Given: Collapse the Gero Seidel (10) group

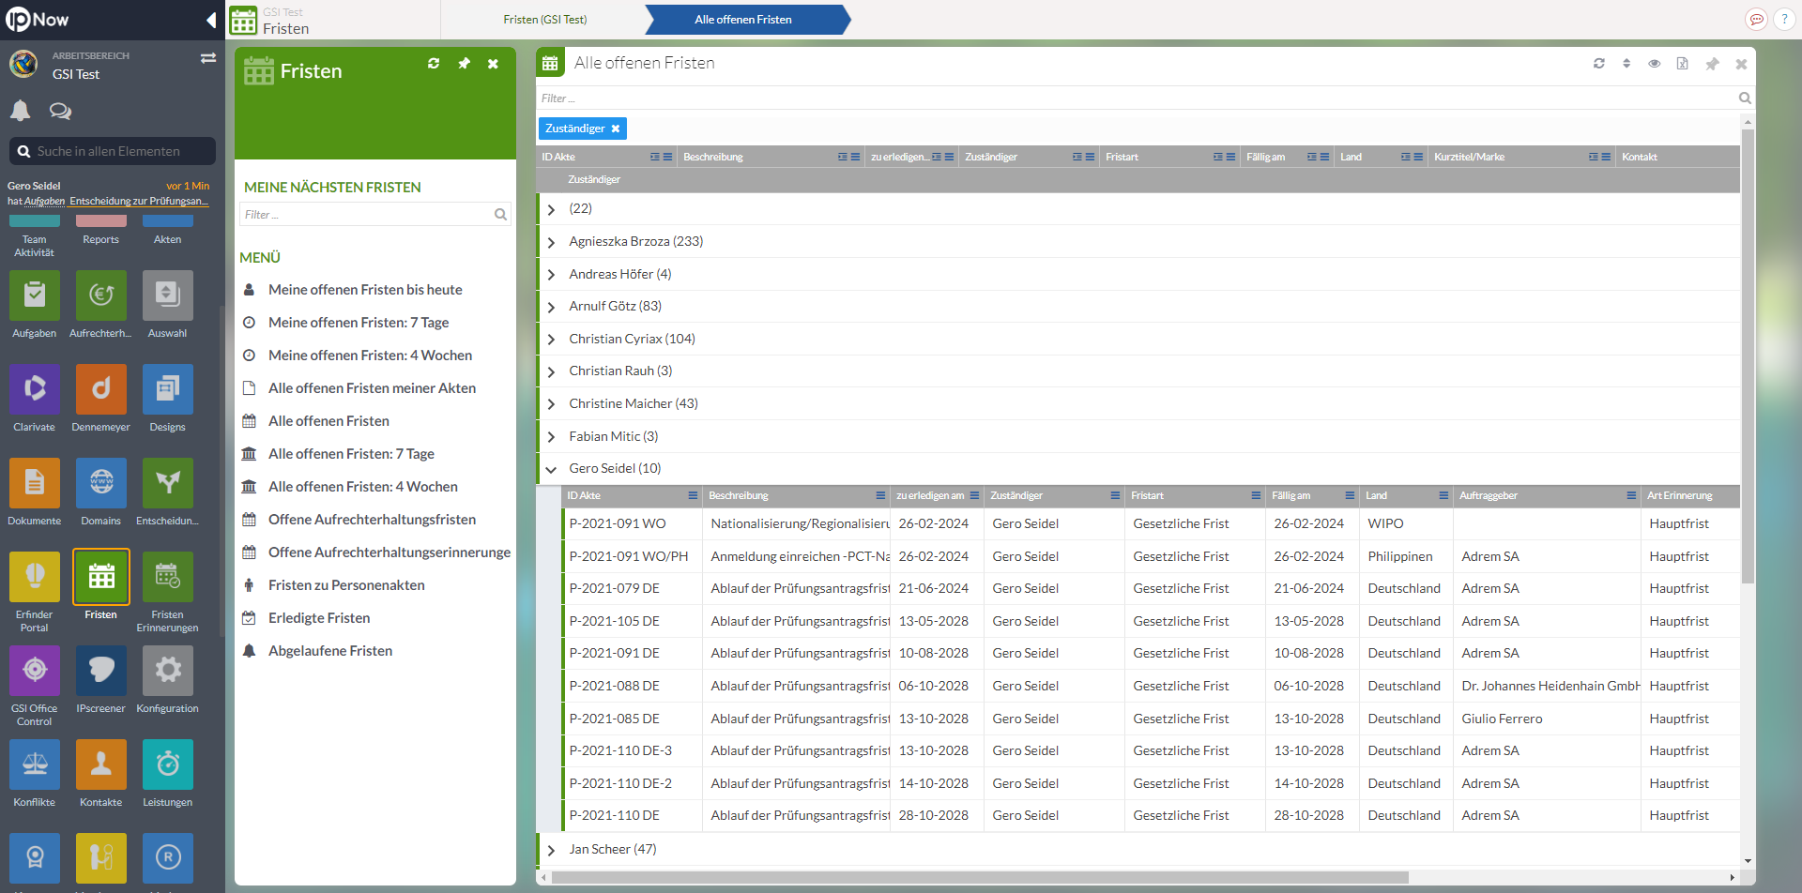Looking at the screenshot, I should point(552,468).
